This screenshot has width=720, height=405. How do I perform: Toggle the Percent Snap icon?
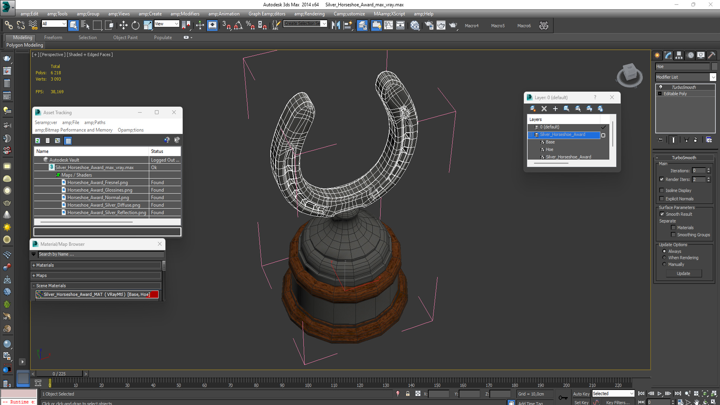[250, 25]
